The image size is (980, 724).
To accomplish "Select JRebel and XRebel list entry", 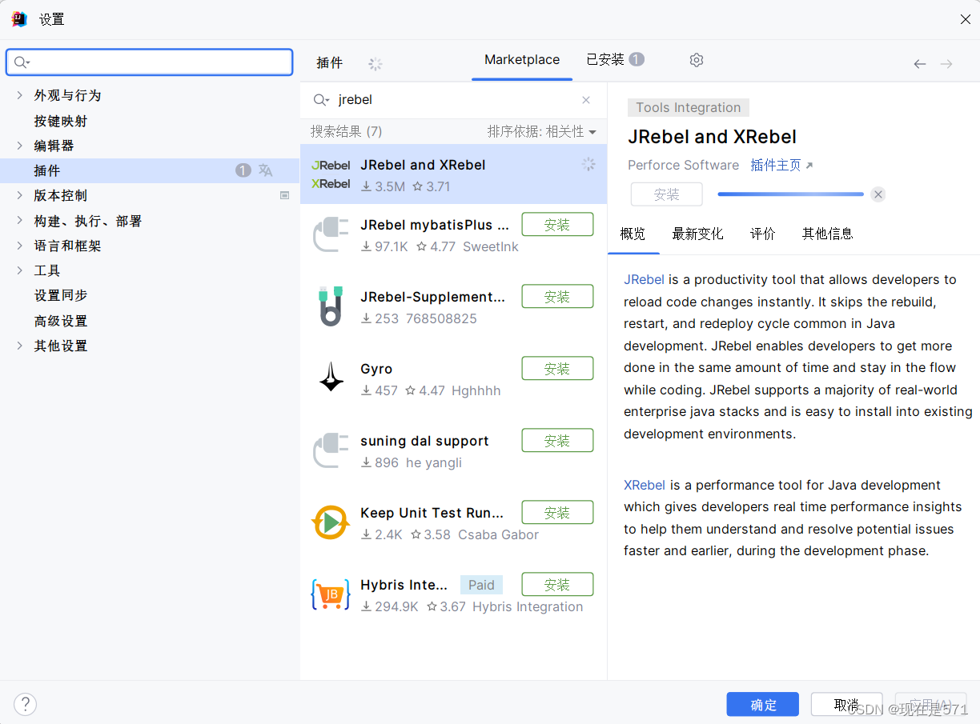I will pyautogui.click(x=453, y=174).
